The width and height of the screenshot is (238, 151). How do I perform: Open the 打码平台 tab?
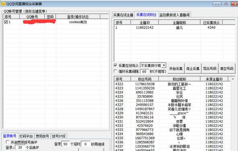coord(26,136)
